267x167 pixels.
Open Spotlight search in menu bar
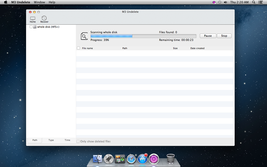254,2
